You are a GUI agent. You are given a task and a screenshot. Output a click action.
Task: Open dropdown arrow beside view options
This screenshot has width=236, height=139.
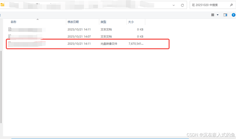coord(217,15)
